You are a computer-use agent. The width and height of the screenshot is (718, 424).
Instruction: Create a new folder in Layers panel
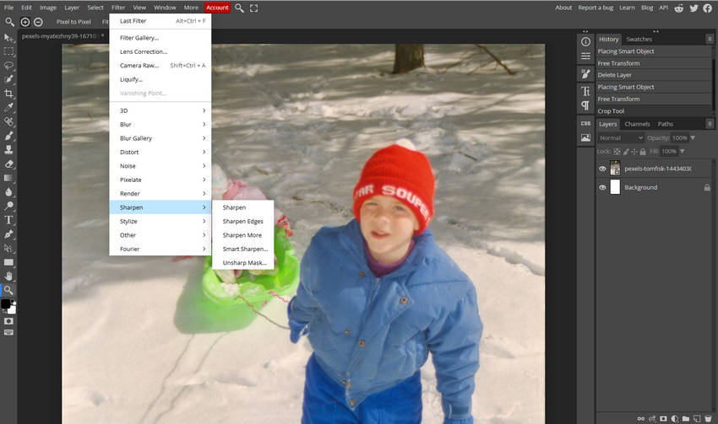pyautogui.click(x=686, y=418)
